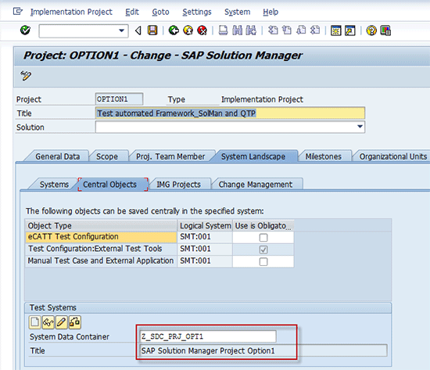
Task: Click SMT:001 cell for Manual Test Case
Action: click(x=205, y=261)
